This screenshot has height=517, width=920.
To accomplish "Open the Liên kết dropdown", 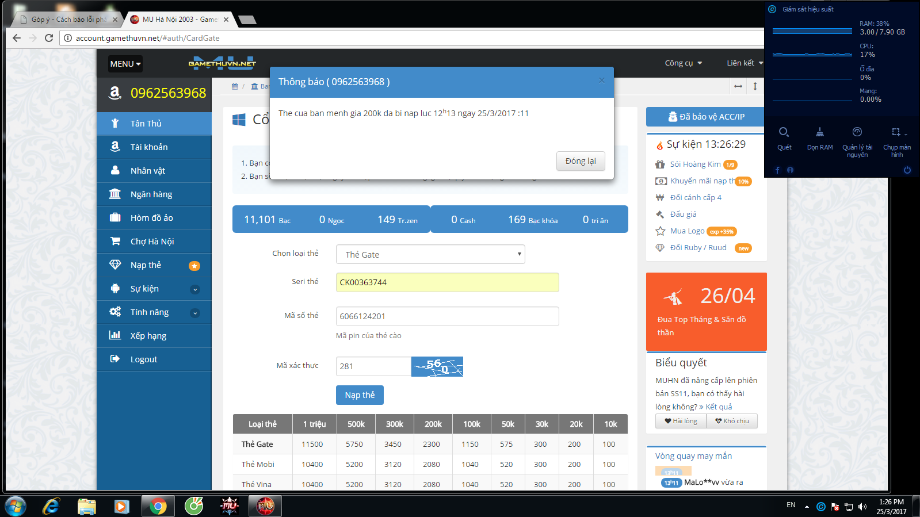I will pos(745,63).
